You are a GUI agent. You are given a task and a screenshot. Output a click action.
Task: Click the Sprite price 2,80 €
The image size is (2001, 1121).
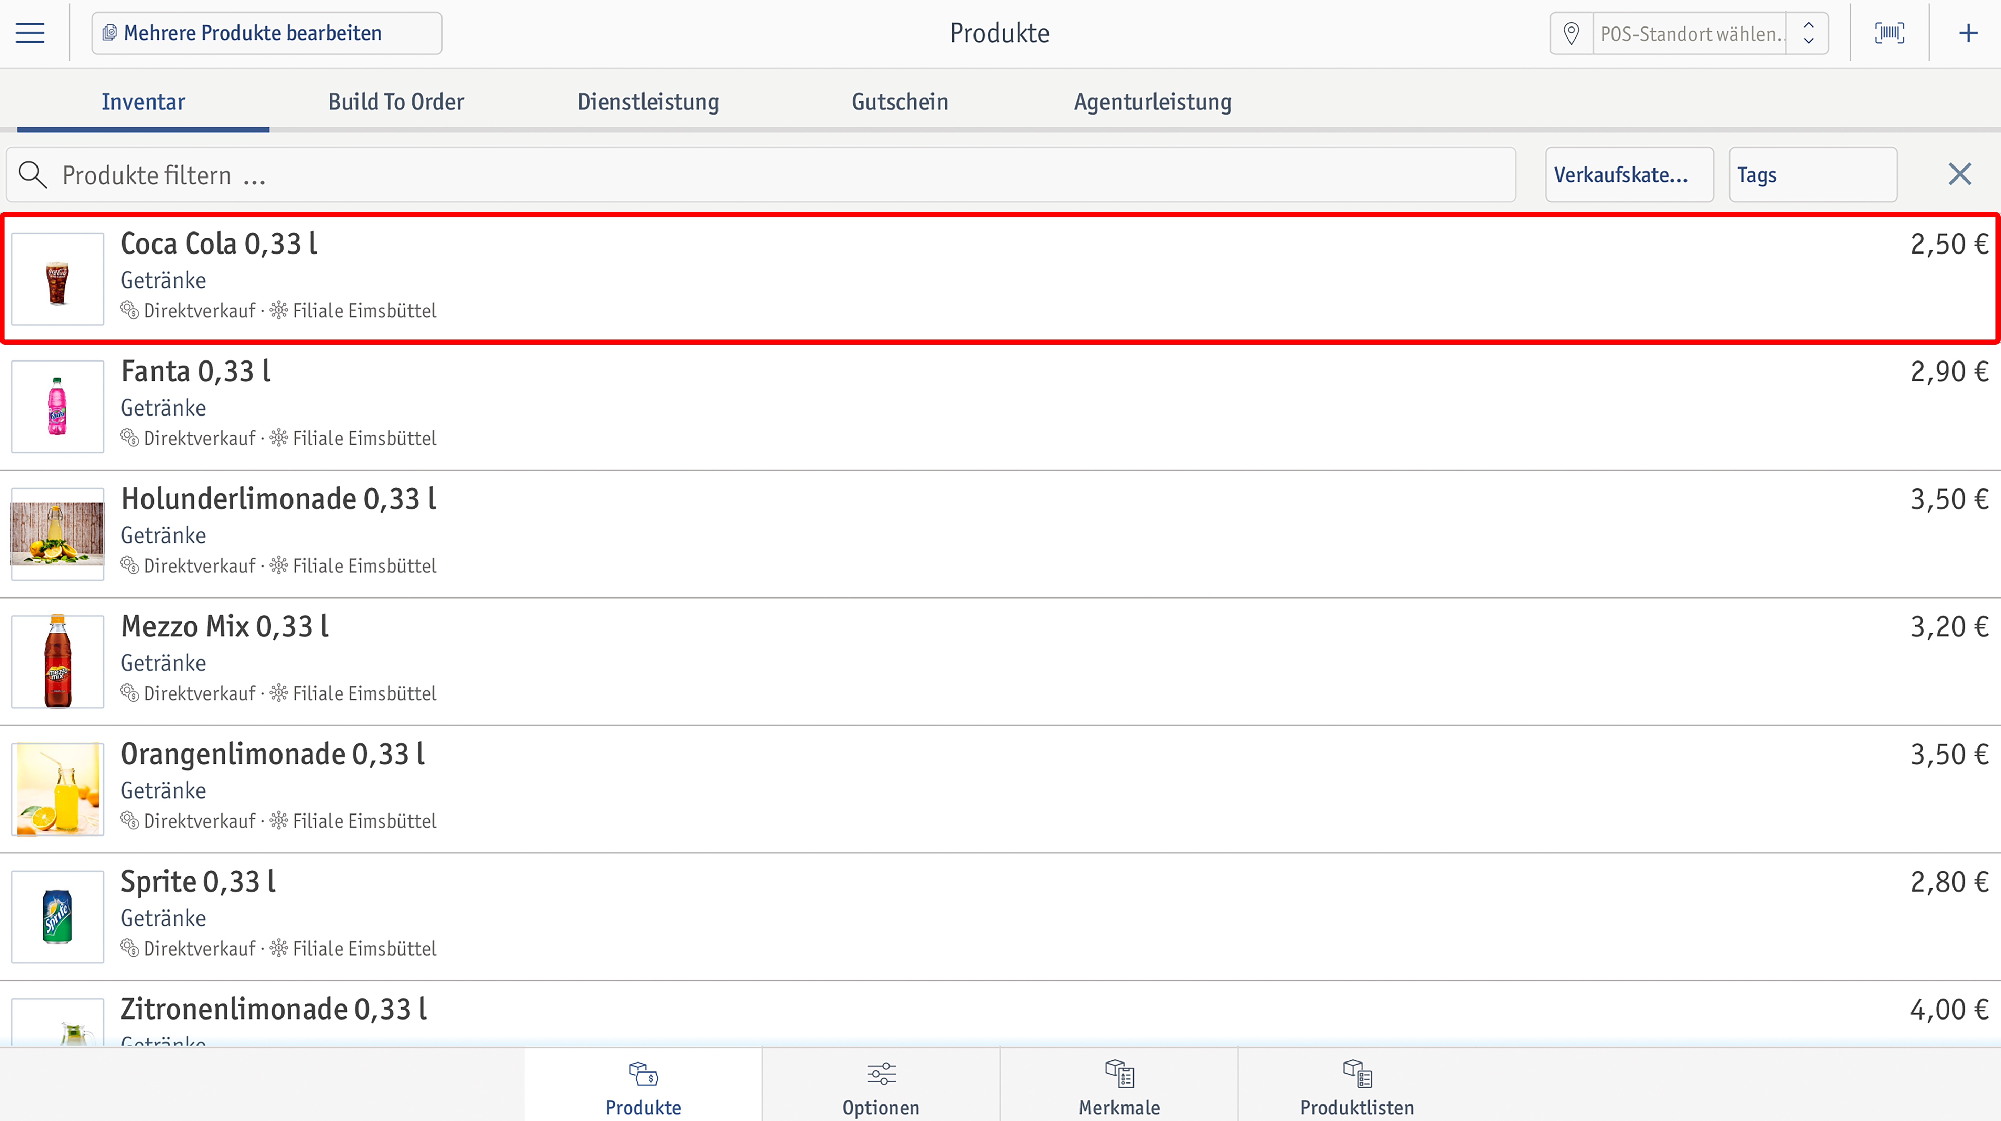coord(1949,882)
